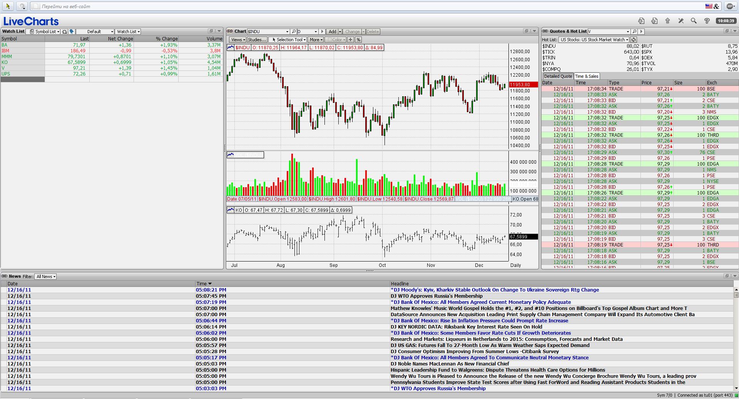
Task: Toggle the Color checkbox in the chart toolbar
Action: (x=329, y=40)
